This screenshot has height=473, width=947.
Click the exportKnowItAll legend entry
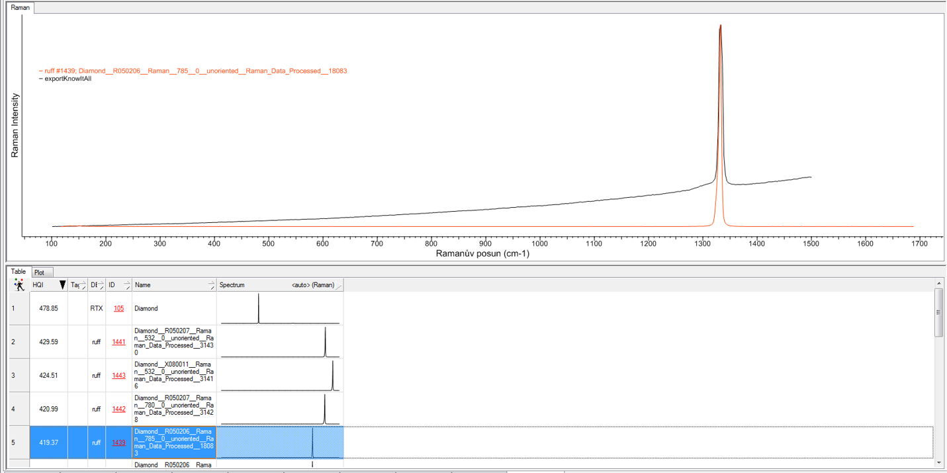coord(66,79)
